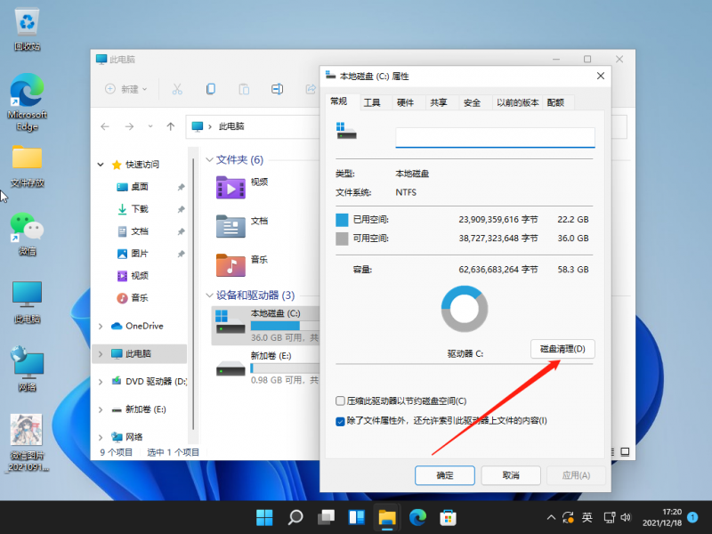The image size is (712, 534).
Task: Collapse the 快速访问 tree node
Action: pyautogui.click(x=101, y=165)
